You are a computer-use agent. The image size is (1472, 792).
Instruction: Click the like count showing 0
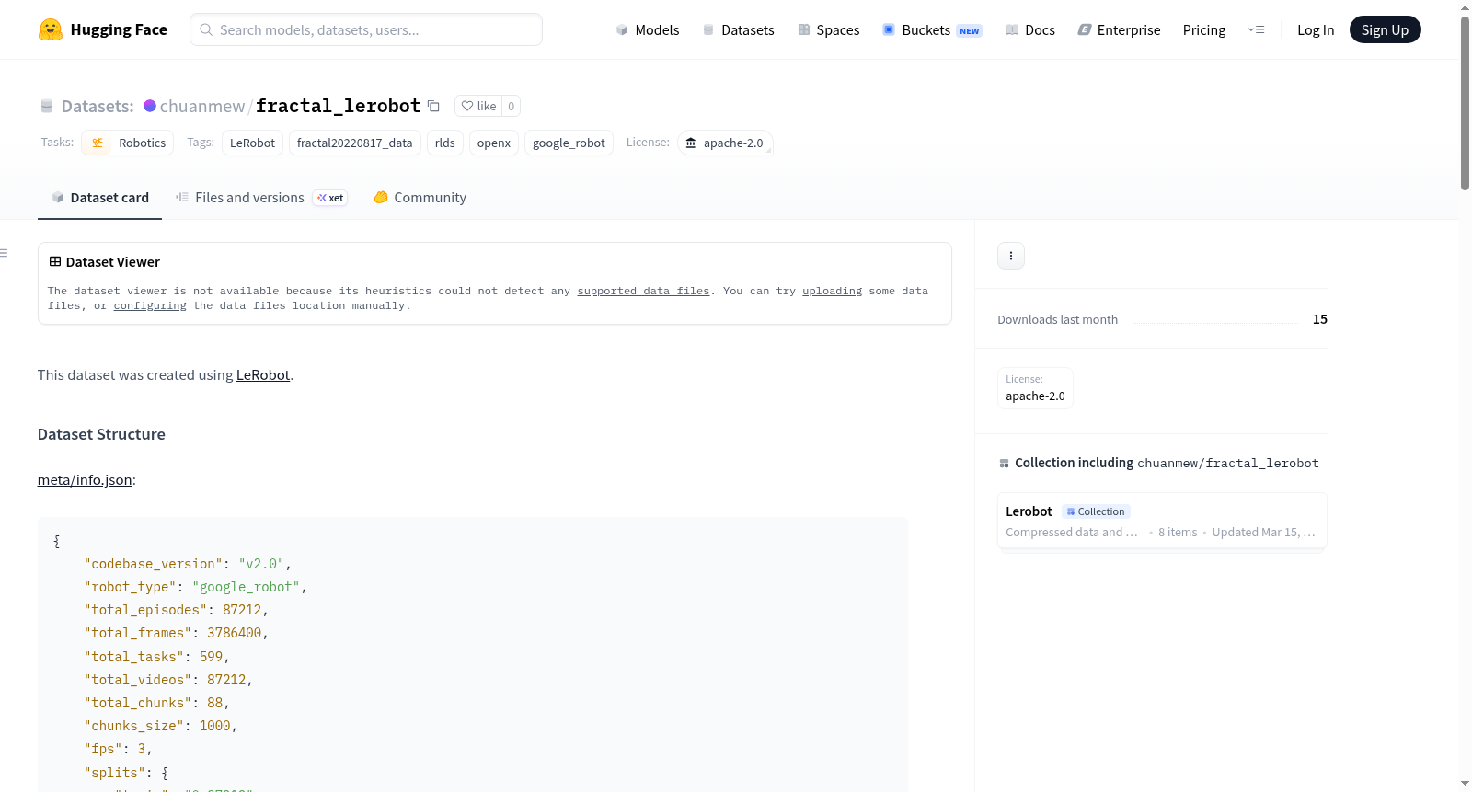(512, 106)
